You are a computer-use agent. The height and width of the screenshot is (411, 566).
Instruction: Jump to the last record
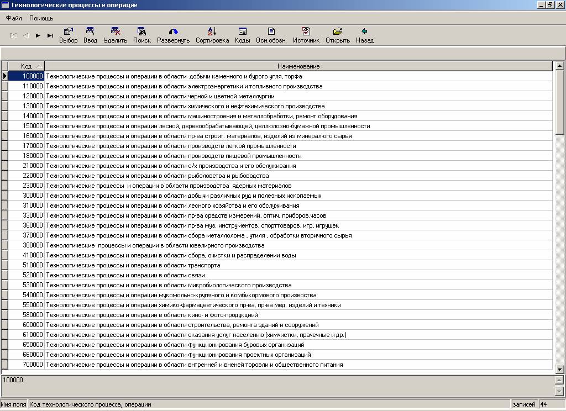click(x=50, y=35)
